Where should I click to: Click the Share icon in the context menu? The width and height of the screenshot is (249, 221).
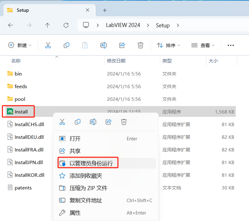[x=109, y=122]
